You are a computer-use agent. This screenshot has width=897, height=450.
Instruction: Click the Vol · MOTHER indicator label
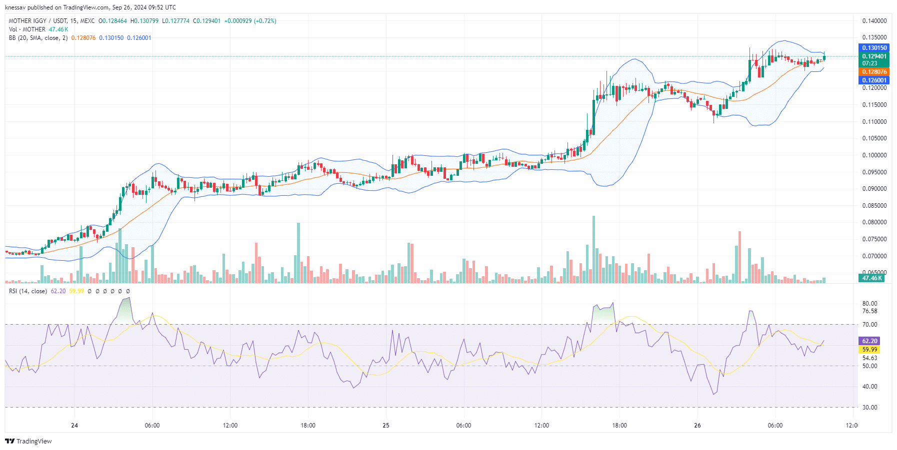[x=27, y=29]
